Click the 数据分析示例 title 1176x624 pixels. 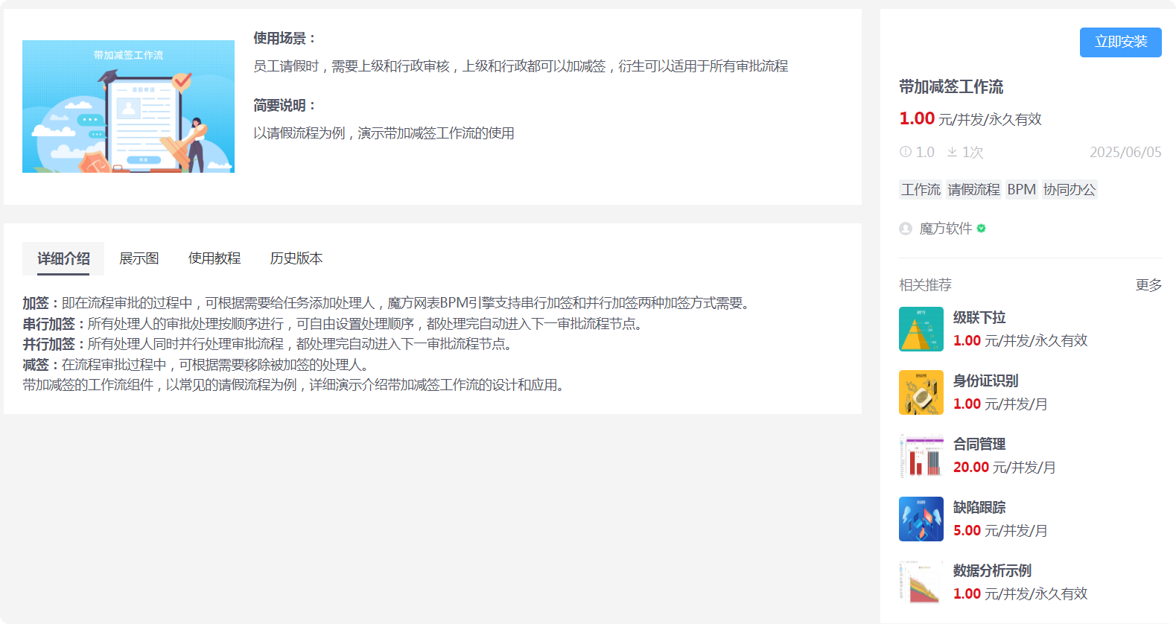pos(992,571)
